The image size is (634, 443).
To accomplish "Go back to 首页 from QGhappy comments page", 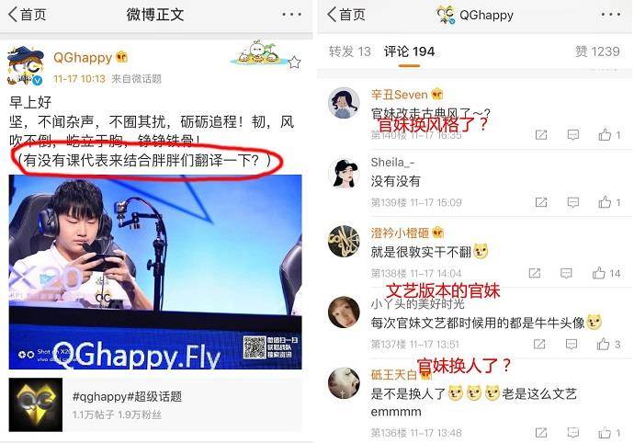I will pyautogui.click(x=346, y=15).
